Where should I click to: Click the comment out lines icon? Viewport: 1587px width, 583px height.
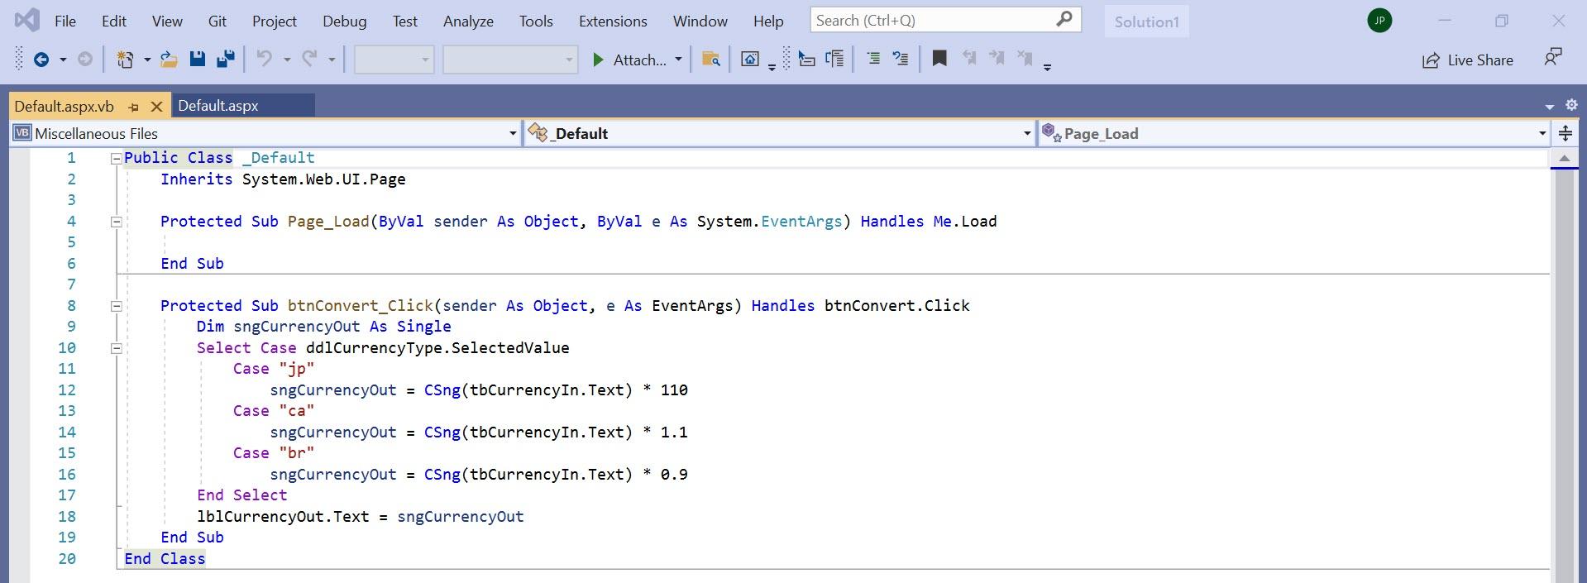point(873,59)
